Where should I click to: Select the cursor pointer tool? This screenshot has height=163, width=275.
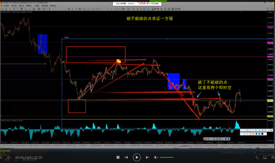coord(50,9)
